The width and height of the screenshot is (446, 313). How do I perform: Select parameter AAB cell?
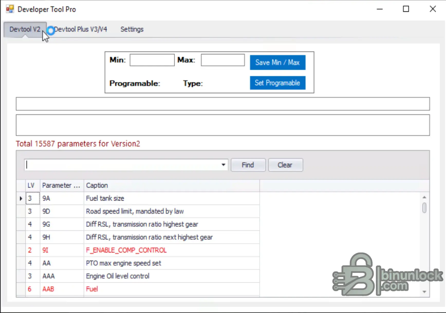(x=62, y=289)
